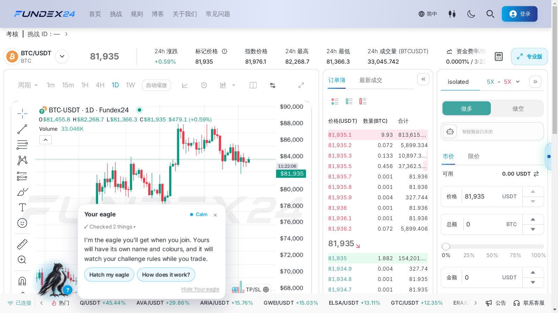Switch to dark mode moon icon
The height and width of the screenshot is (313, 558).
click(471, 14)
